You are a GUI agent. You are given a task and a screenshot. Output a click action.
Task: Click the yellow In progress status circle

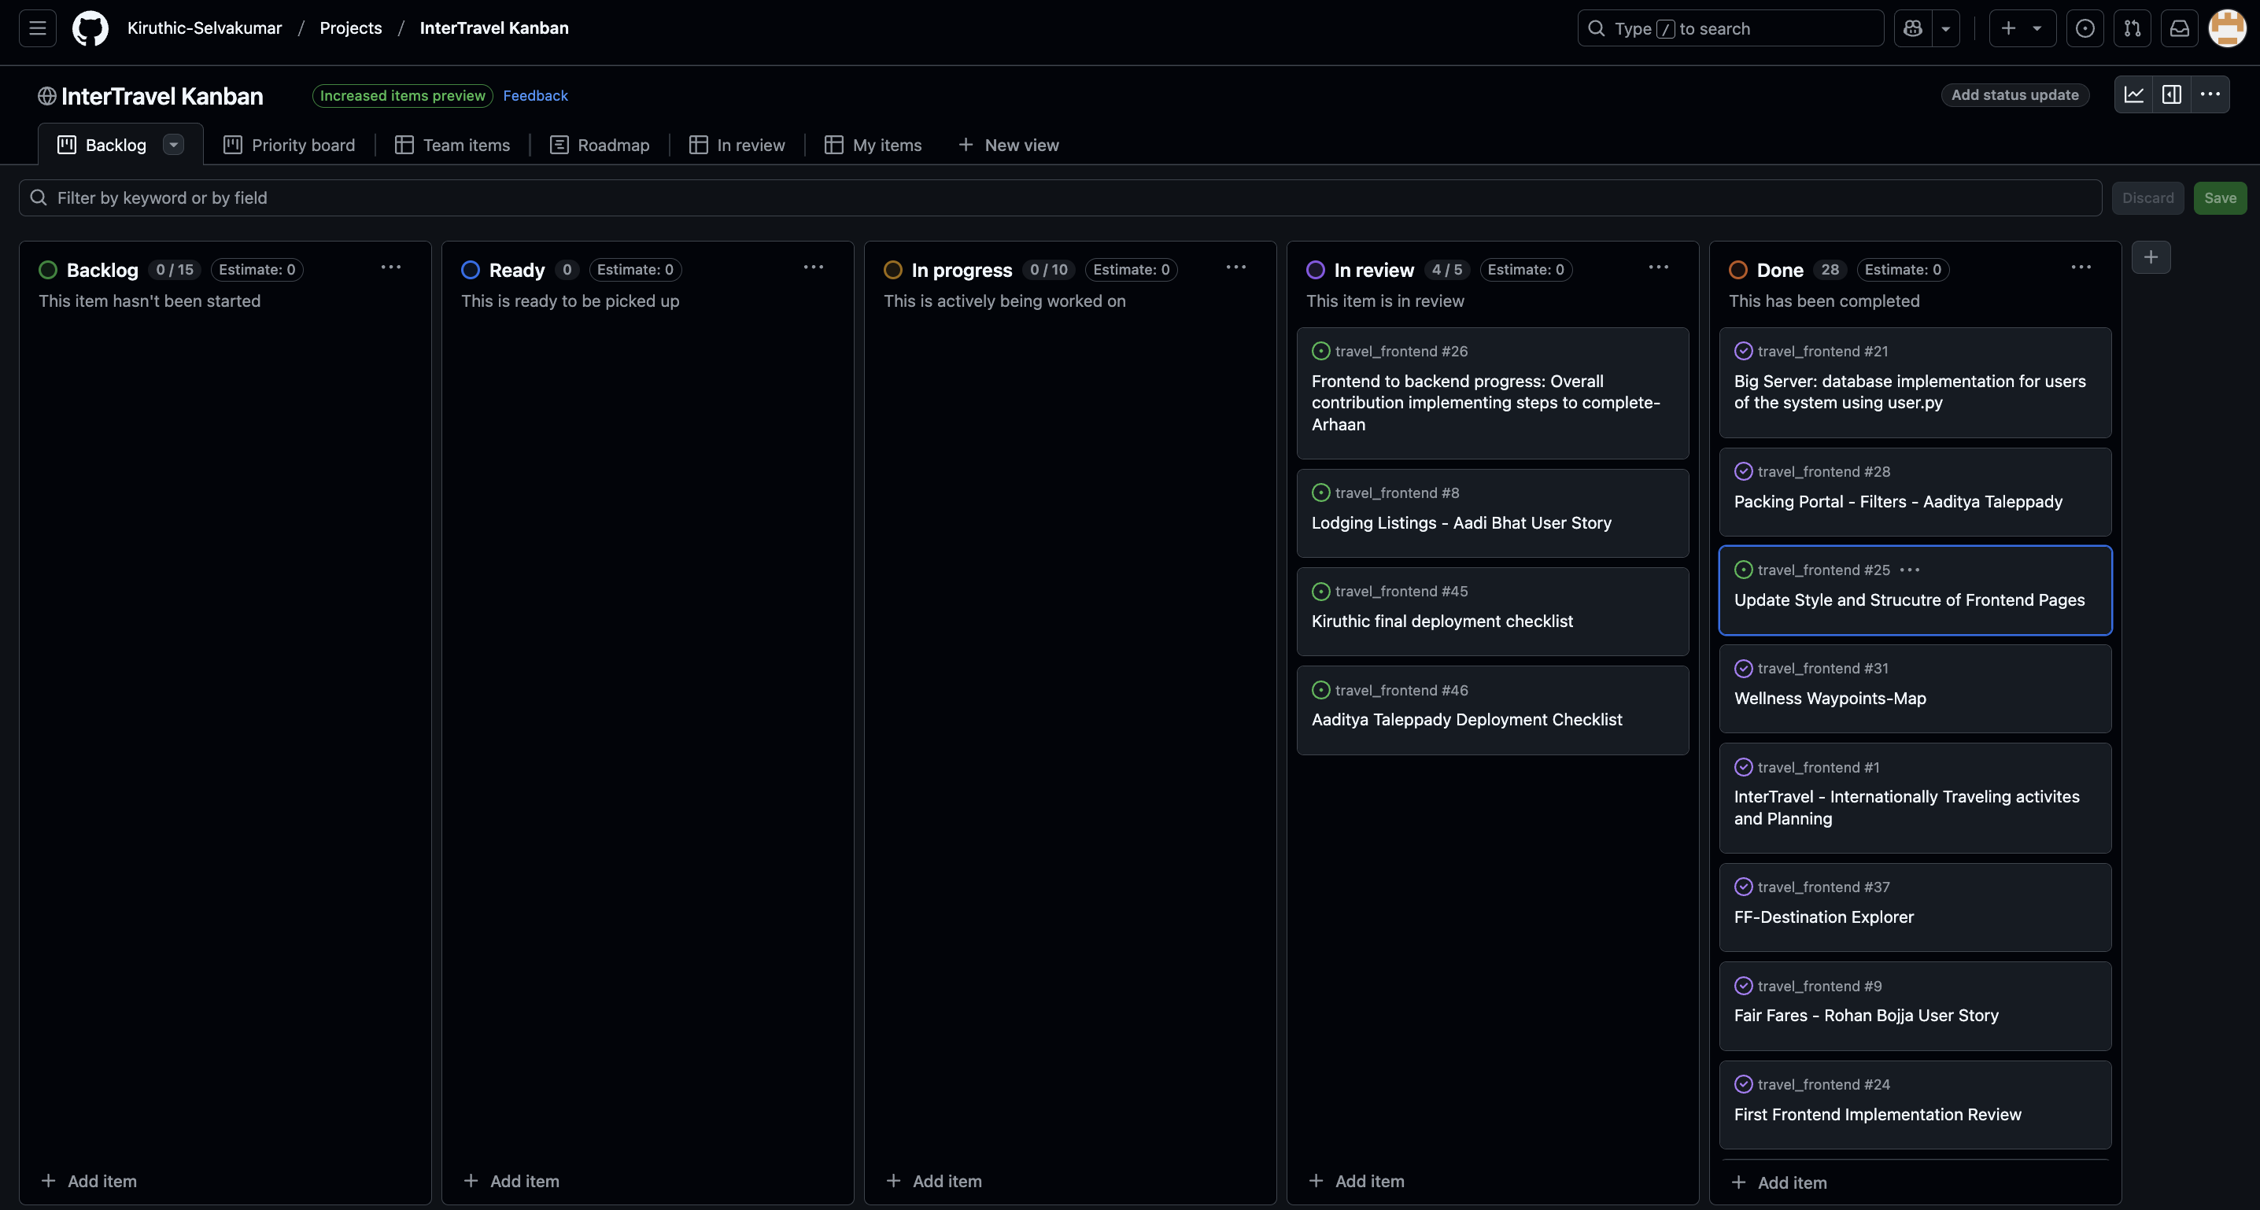coord(893,269)
